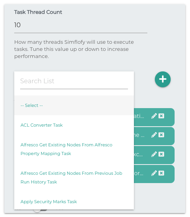Viewport: 190px width, 217px height.
Task: Pick Alfresco Get Existing Nodes Property Mapping Task
Action: [x=74, y=149]
